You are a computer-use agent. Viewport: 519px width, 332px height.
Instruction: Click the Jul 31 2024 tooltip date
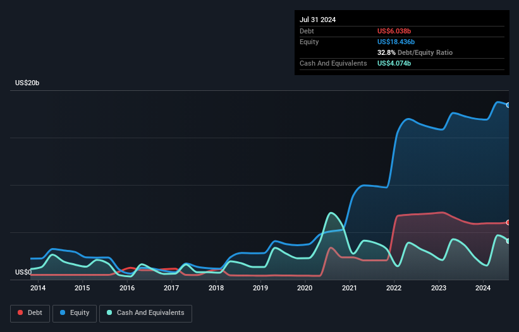point(318,20)
